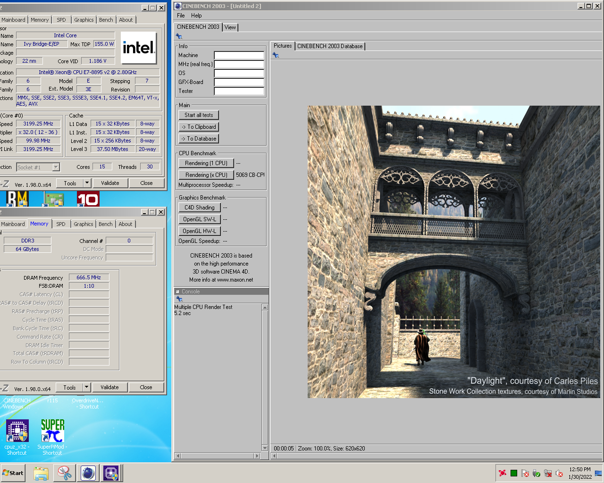Click the 5069 CB-CPU score text
Viewport: 604px width, 483px height.
[250, 175]
